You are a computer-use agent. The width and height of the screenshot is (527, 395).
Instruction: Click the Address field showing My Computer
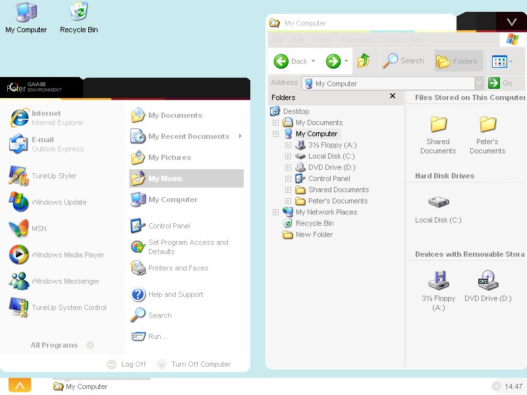tap(389, 84)
